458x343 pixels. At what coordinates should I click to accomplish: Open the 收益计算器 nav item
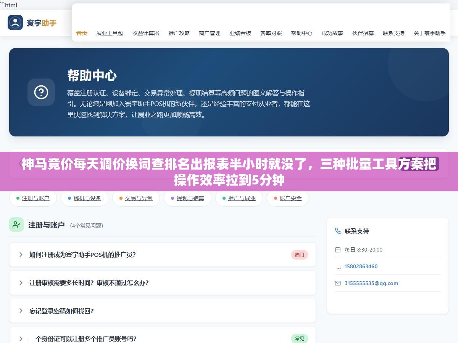pos(146,33)
